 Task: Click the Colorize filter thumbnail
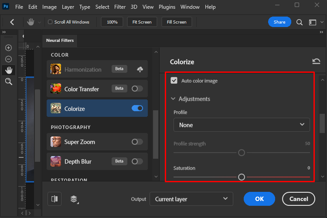coord(56,108)
